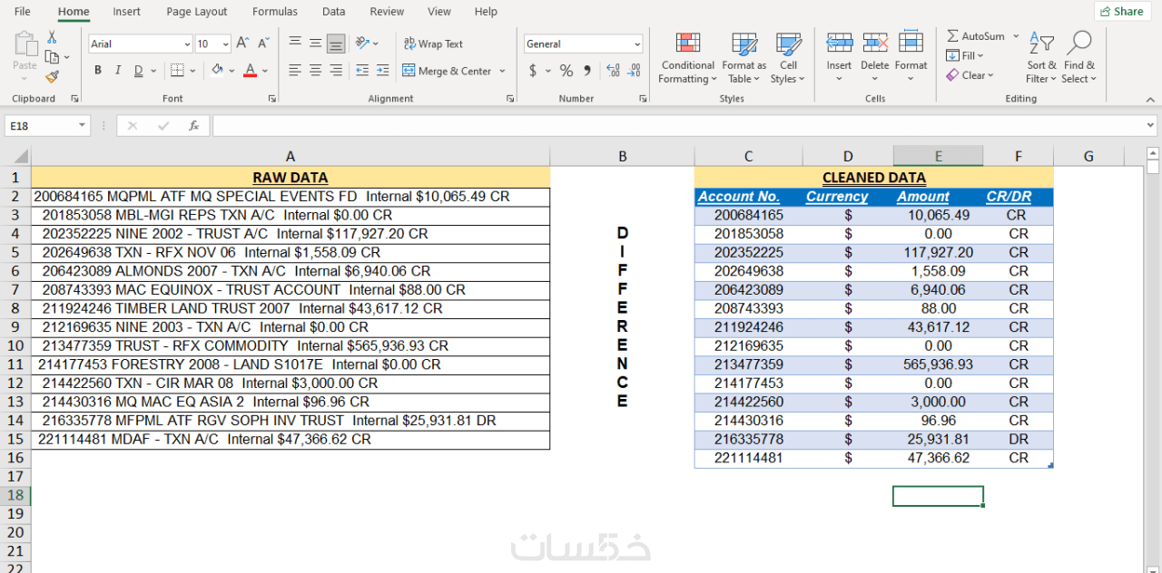Click the Copy icon
This screenshot has height=573, width=1162.
52,57
